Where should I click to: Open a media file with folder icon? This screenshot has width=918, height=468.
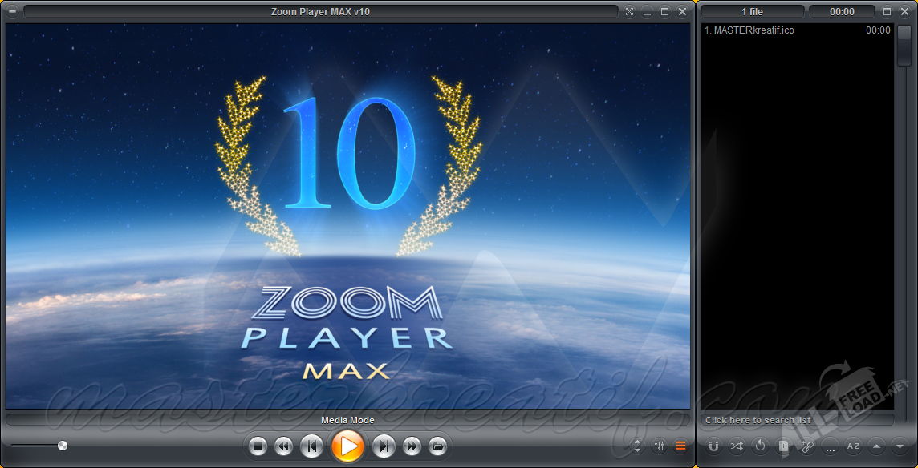(x=437, y=446)
